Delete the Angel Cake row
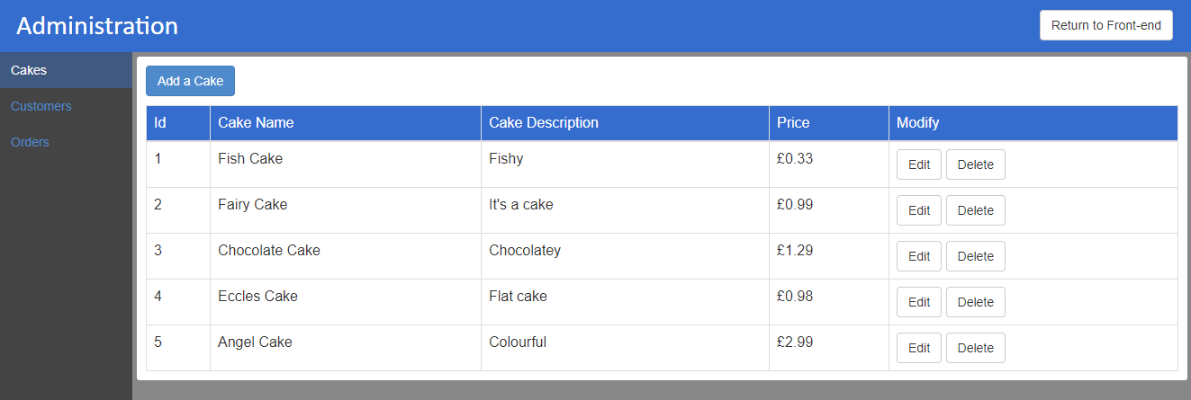This screenshot has width=1191, height=400. pyautogui.click(x=975, y=348)
